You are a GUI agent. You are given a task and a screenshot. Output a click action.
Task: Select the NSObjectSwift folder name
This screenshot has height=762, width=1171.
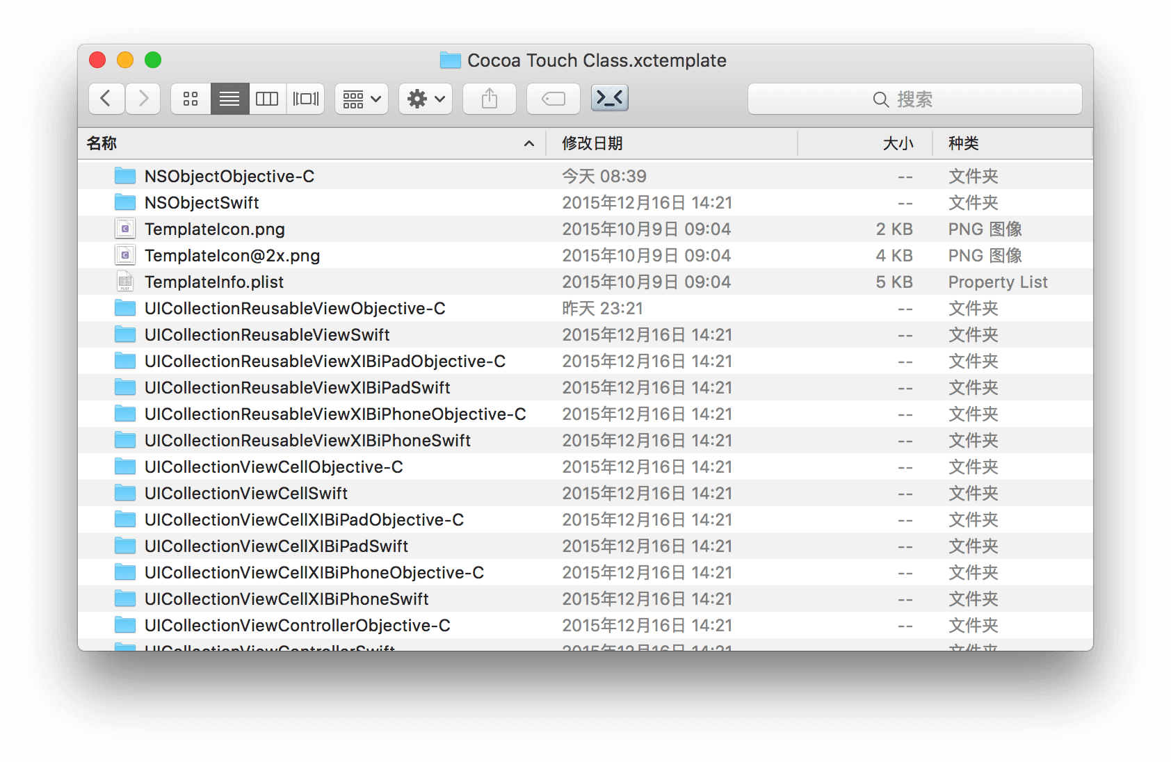(202, 203)
